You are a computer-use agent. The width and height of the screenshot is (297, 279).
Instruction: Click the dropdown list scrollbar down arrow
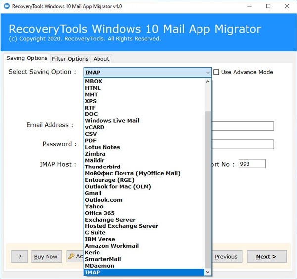pos(208,272)
